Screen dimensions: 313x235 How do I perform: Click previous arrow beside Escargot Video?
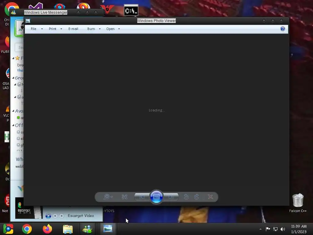pos(55,216)
